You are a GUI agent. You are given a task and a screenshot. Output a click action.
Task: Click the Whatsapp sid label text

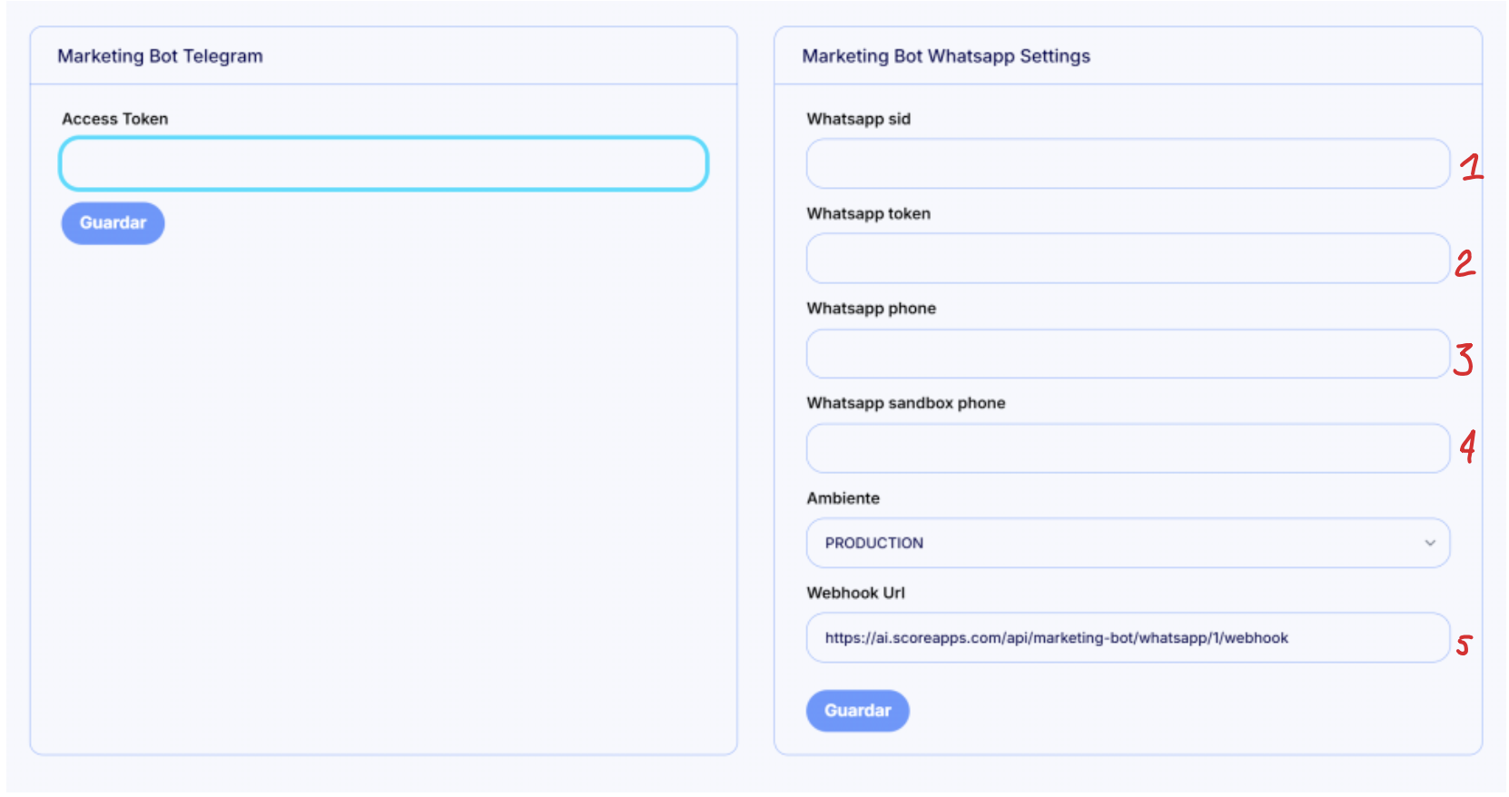tap(858, 119)
